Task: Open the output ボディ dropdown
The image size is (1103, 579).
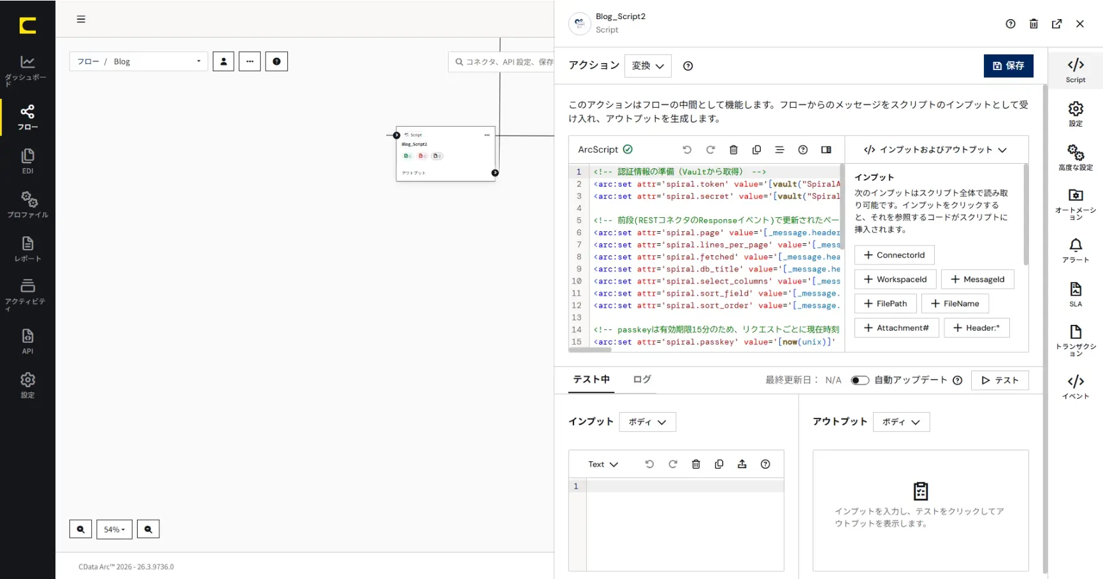Action: (901, 422)
